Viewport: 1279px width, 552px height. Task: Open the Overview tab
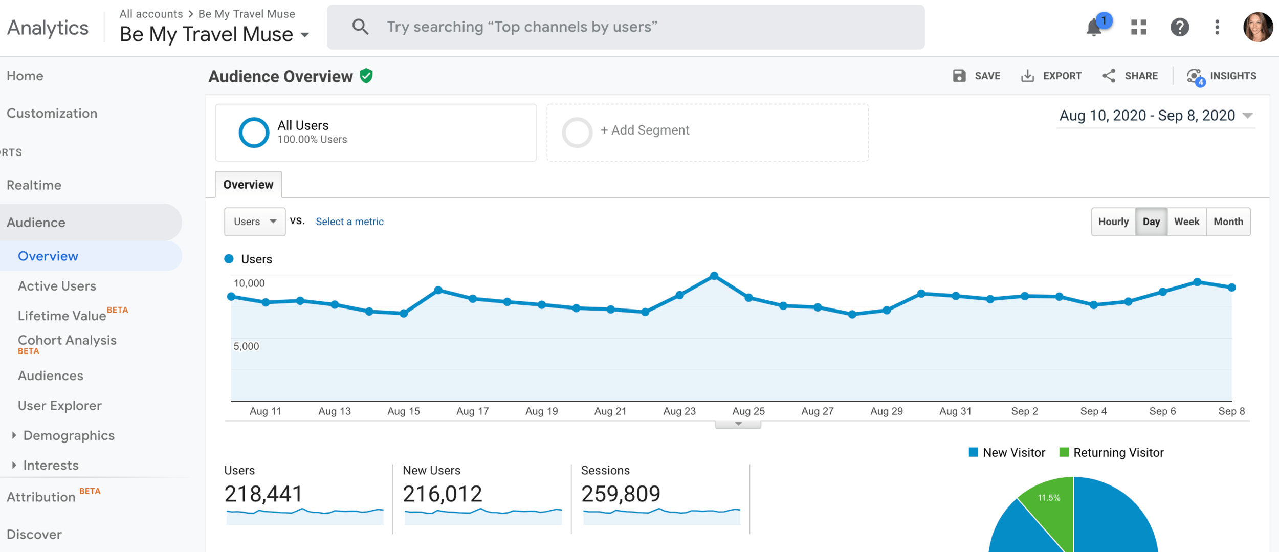[248, 184]
